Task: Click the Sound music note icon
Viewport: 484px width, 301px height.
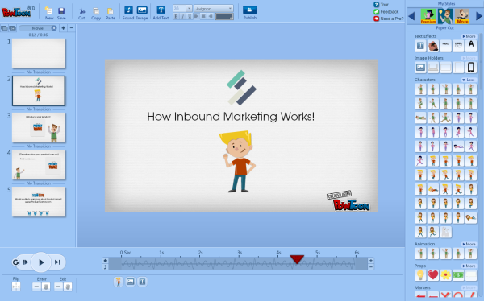Action: (128, 10)
